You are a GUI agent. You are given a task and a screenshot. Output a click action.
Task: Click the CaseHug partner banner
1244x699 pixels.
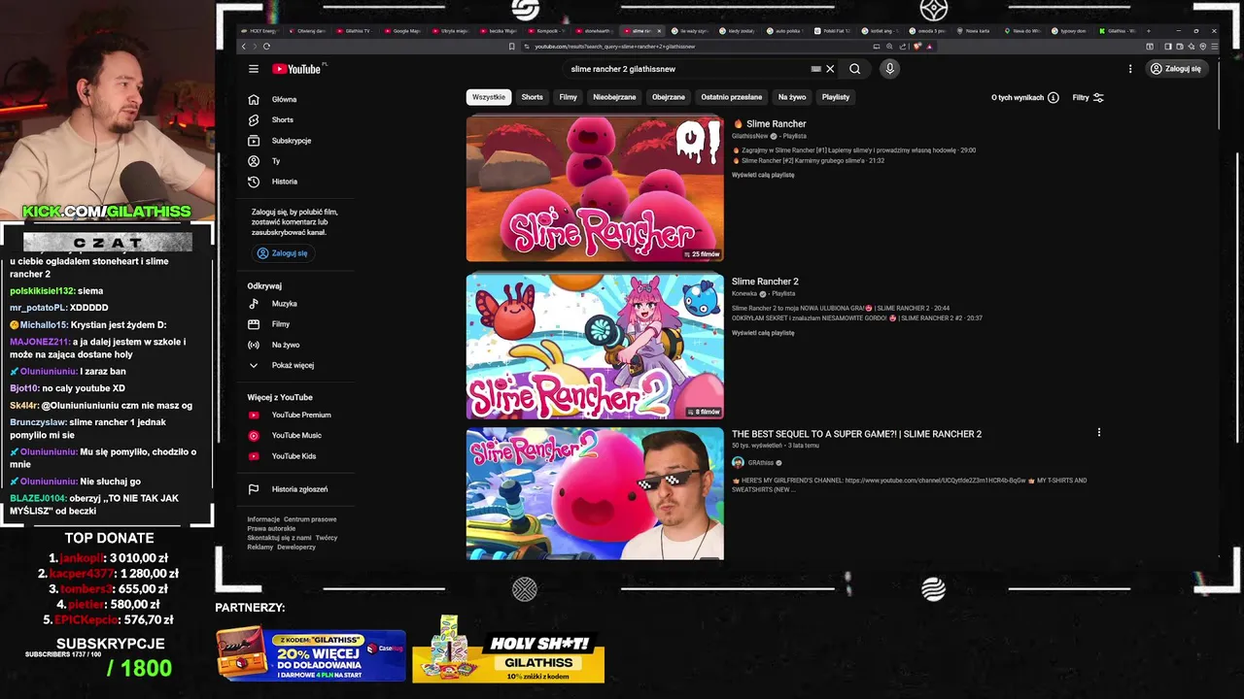point(310,654)
